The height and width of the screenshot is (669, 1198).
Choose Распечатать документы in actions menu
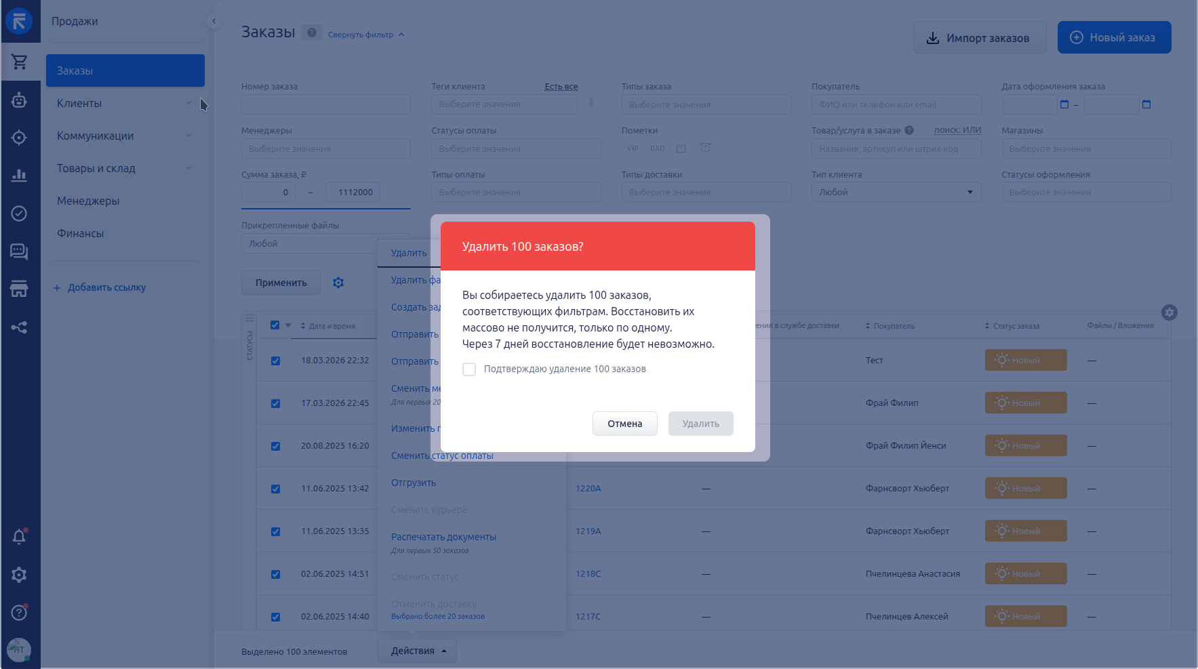(x=443, y=537)
